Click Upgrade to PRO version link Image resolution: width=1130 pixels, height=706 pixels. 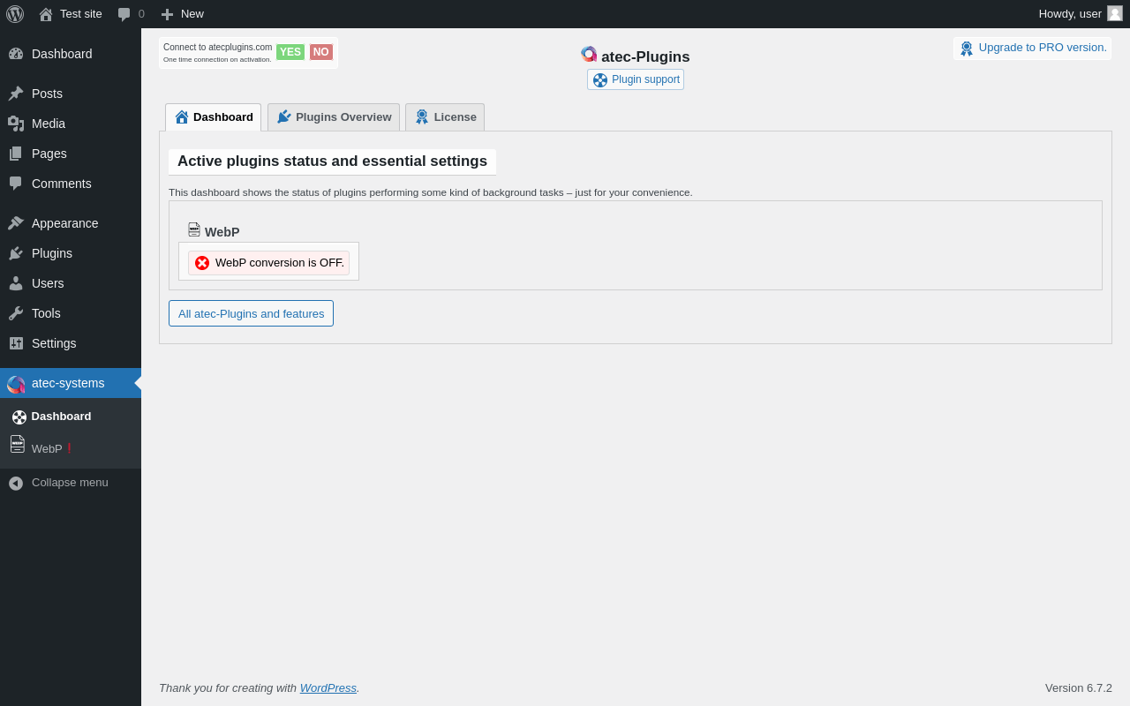[x=1033, y=48]
